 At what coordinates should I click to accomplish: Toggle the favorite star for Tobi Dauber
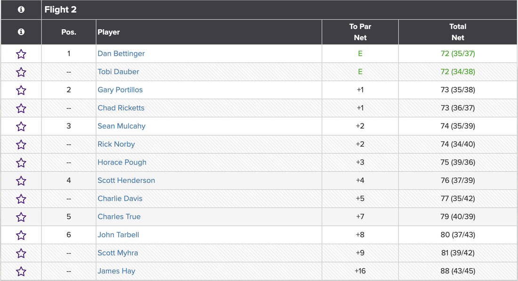21,72
